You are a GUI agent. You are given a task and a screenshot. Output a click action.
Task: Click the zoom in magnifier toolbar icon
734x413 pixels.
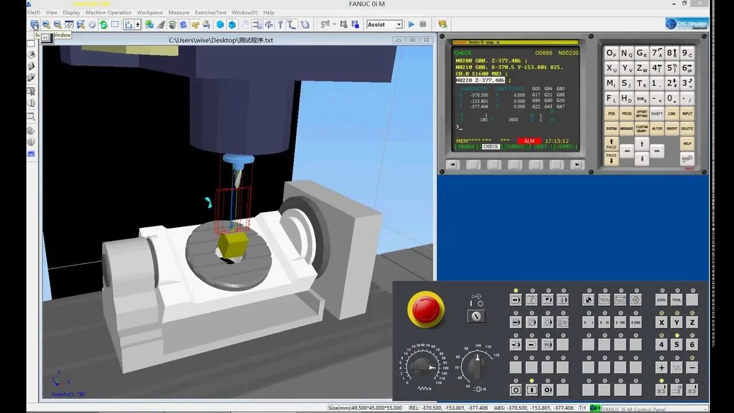pos(46,25)
